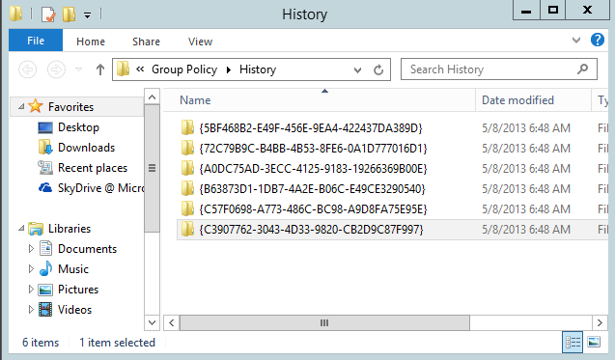615x360 pixels.
Task: Click the New Folder quick access icon
Action: [70, 14]
